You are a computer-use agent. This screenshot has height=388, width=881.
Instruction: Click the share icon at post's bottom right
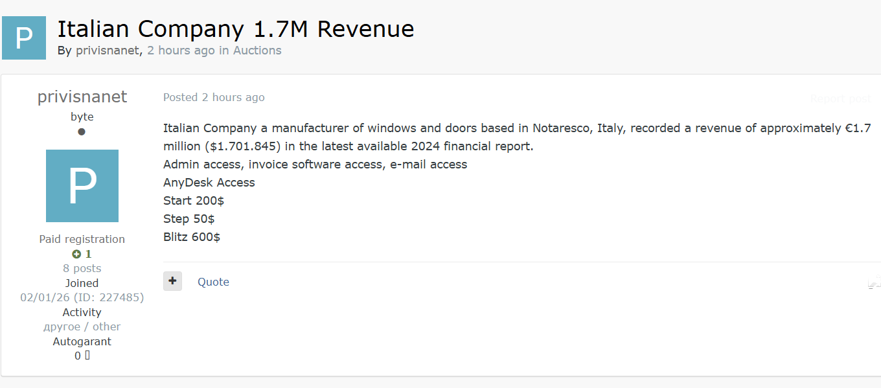point(873,282)
